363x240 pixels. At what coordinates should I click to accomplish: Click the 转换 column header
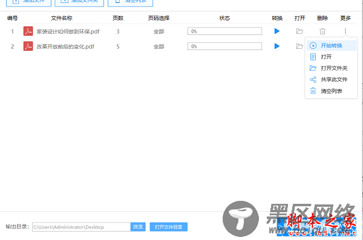pyautogui.click(x=277, y=18)
